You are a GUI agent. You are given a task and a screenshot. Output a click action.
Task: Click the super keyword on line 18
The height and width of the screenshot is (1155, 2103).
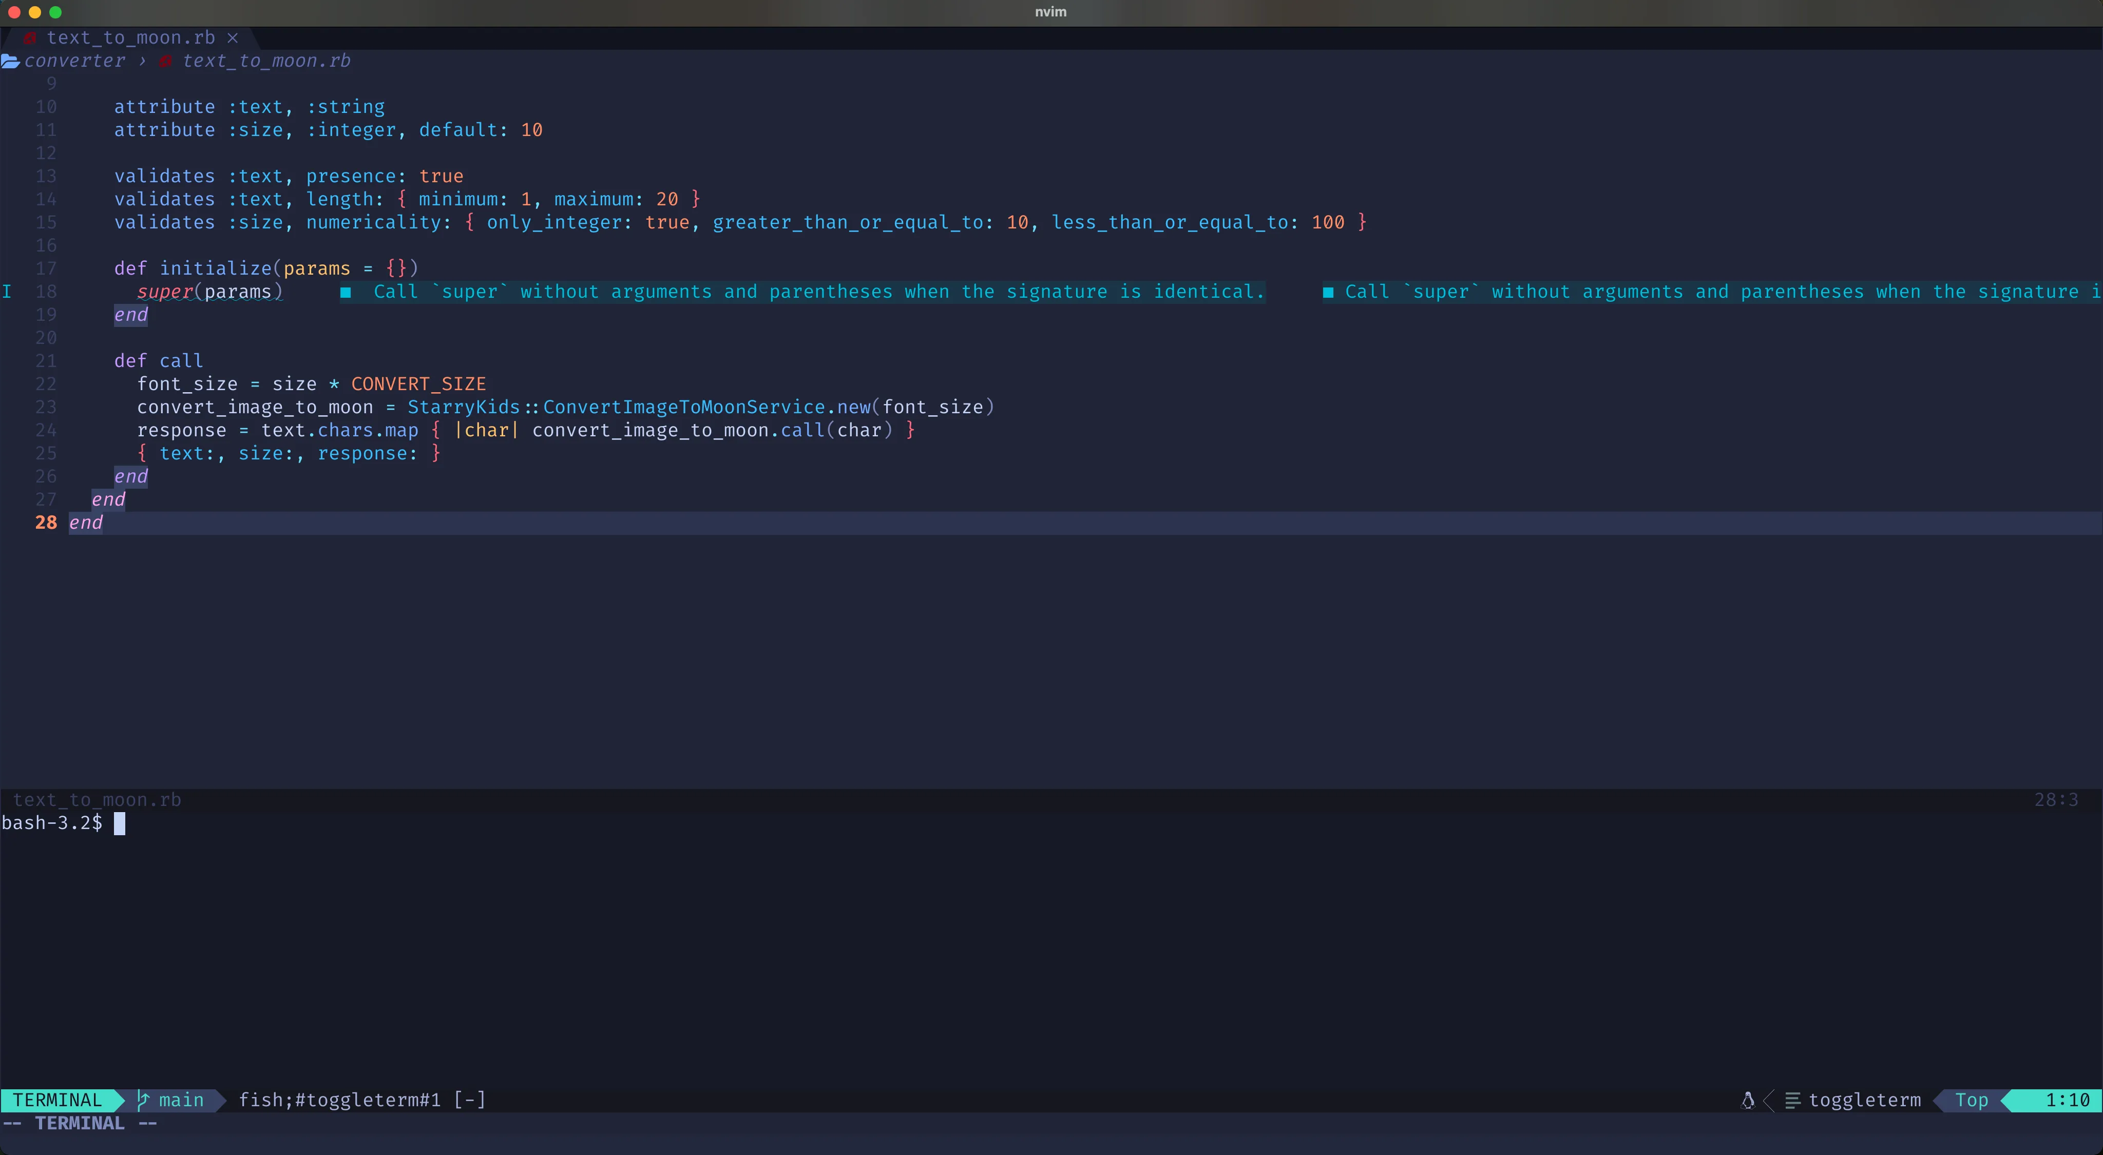(165, 292)
